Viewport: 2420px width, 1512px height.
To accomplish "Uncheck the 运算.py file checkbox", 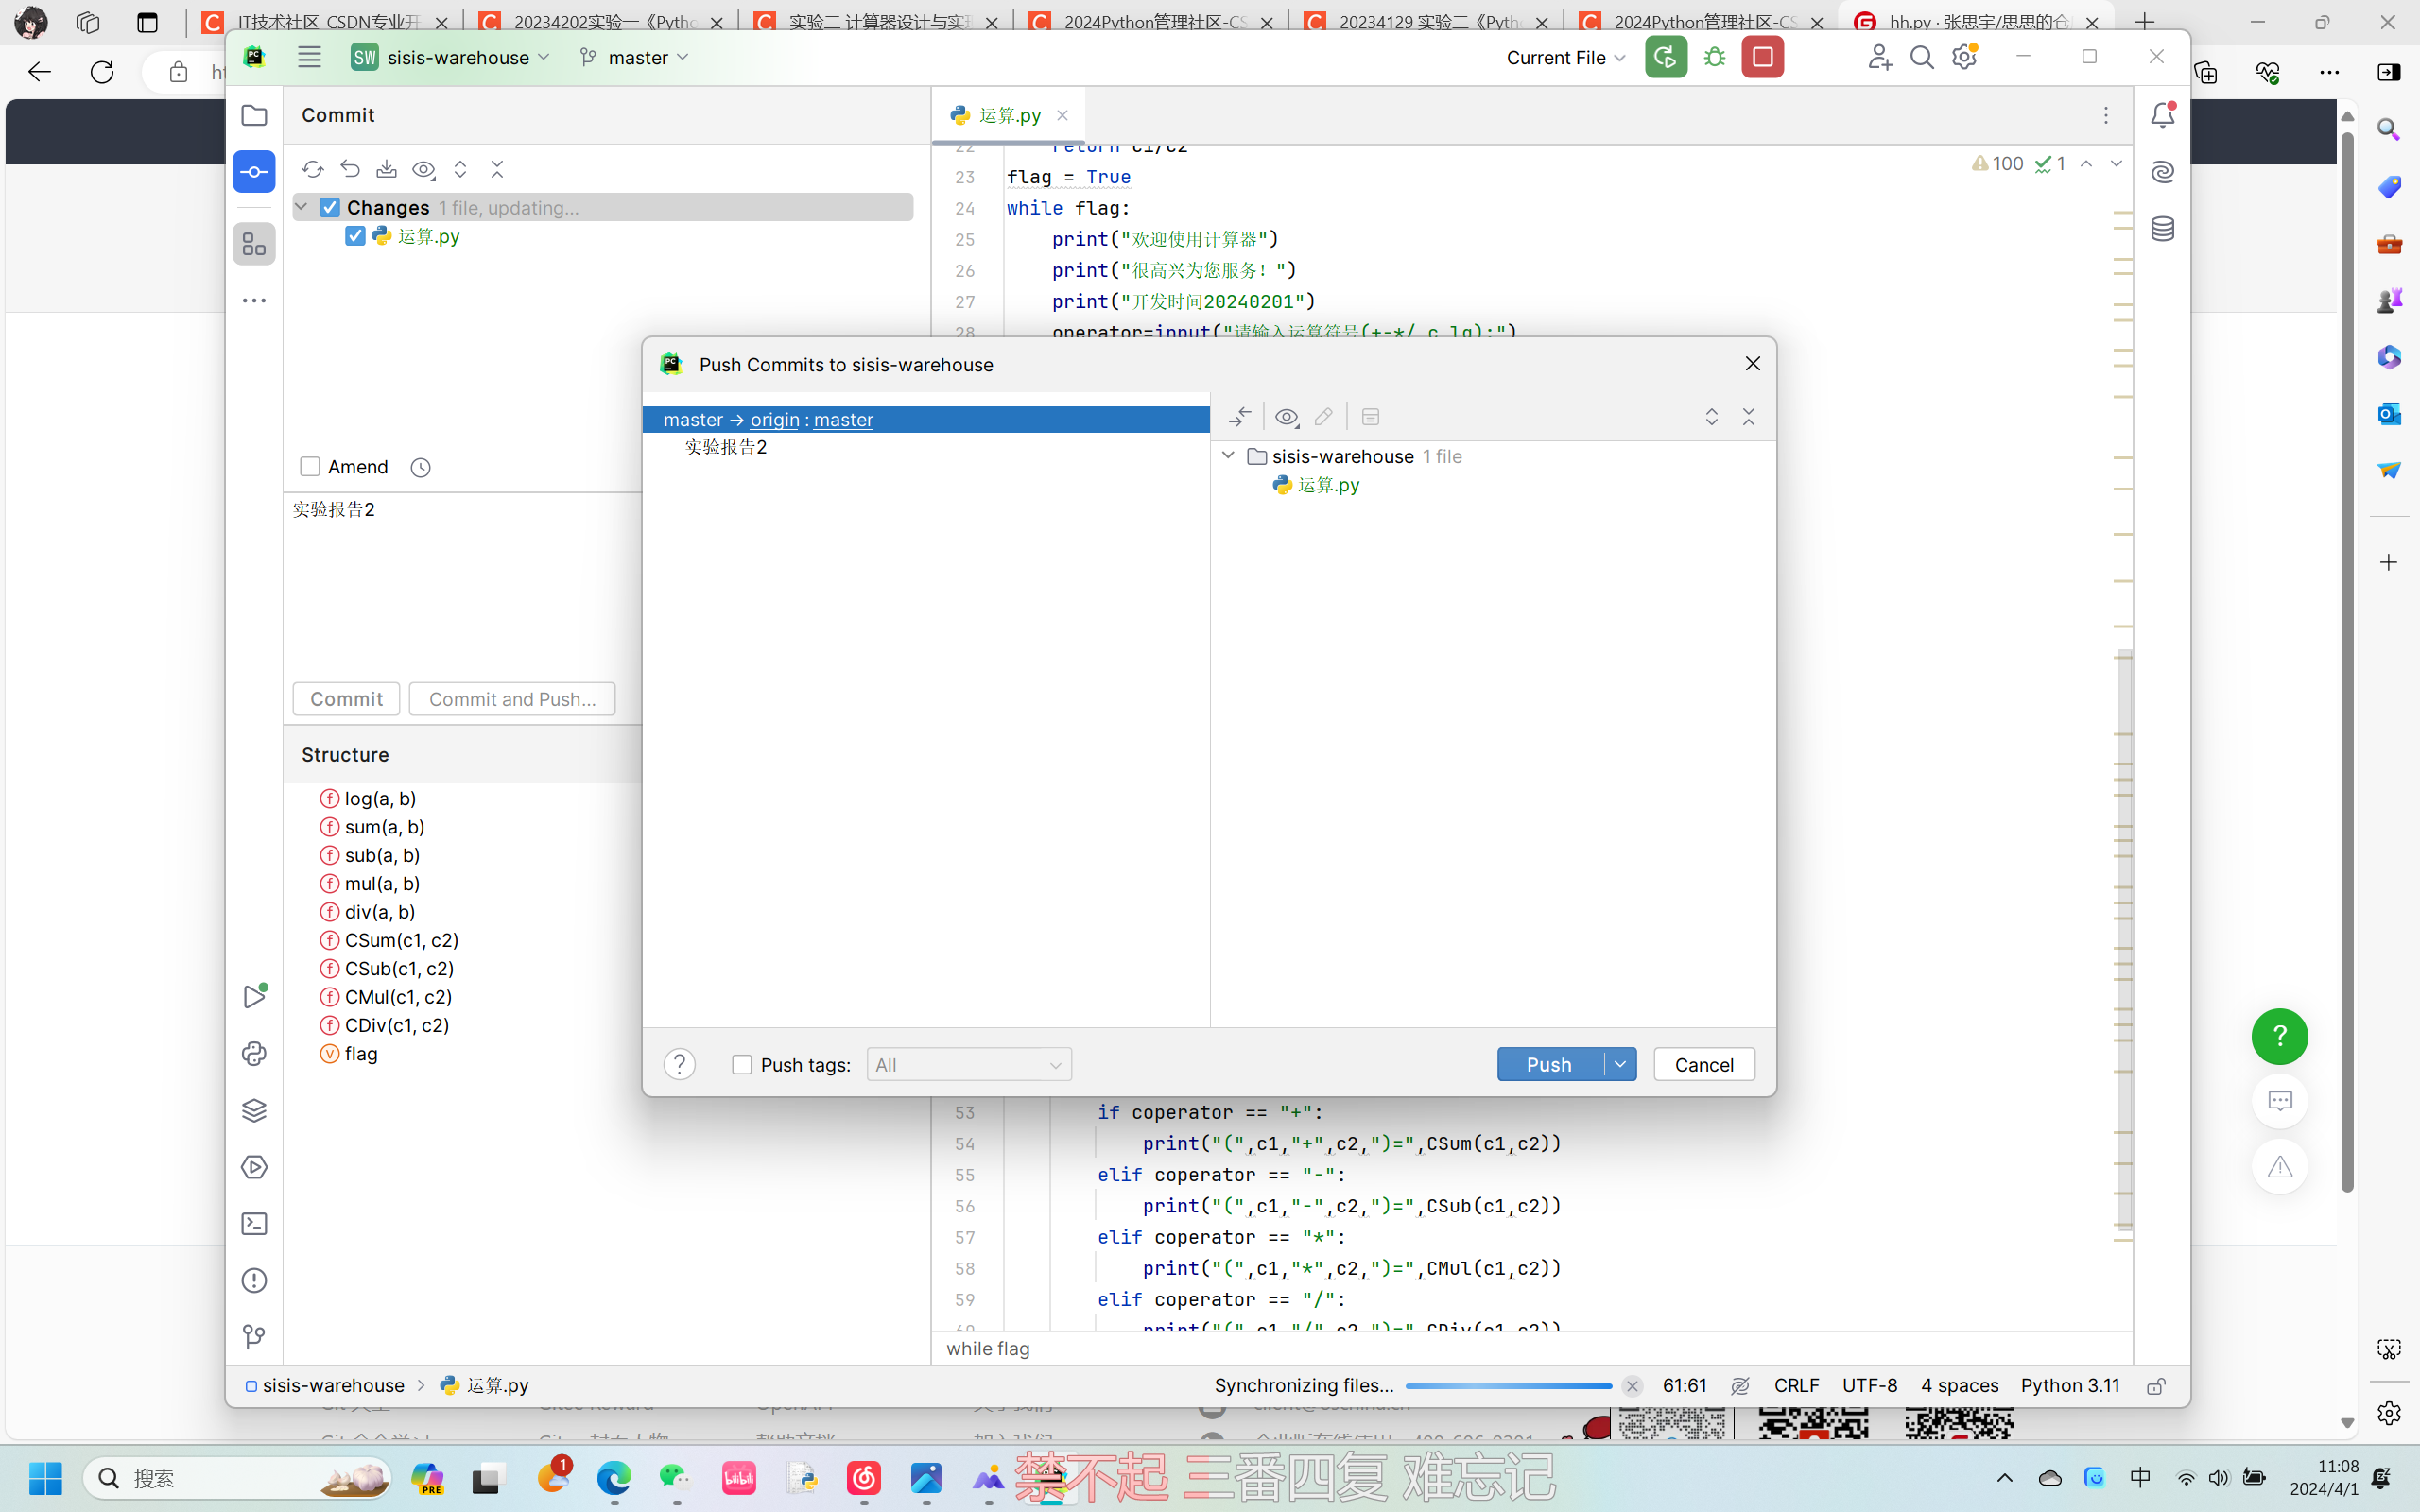I will [355, 236].
